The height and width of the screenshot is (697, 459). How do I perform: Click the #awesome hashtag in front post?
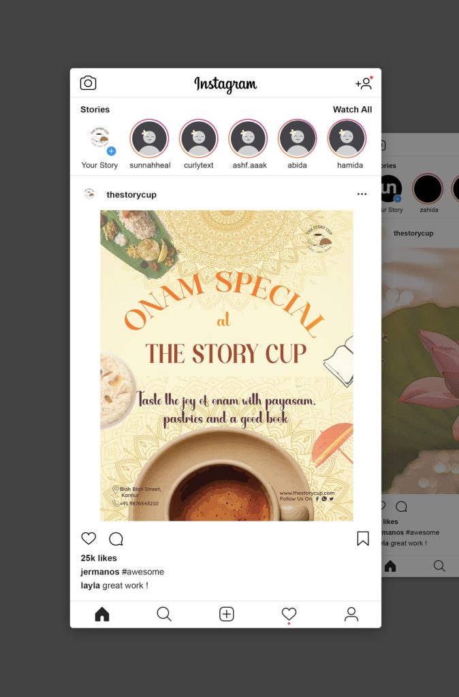143,572
